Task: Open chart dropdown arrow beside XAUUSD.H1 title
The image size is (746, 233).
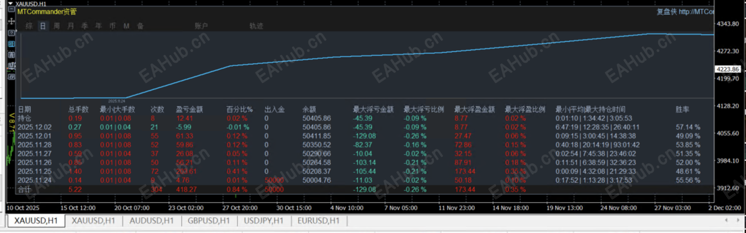Action: (10, 4)
